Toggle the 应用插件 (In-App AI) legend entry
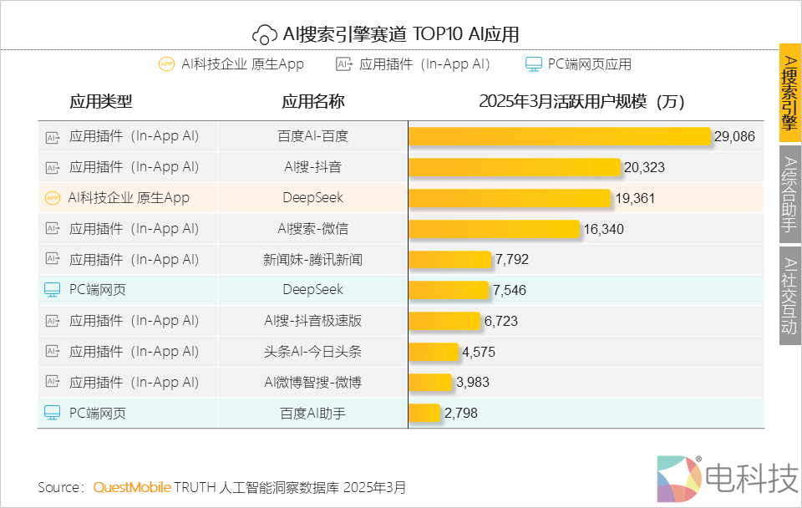 coord(414,63)
